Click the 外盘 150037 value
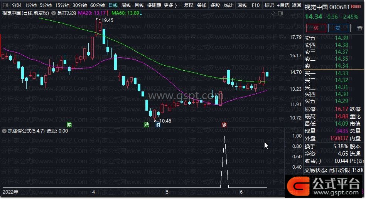This screenshot has height=199, width=366. click(339, 138)
